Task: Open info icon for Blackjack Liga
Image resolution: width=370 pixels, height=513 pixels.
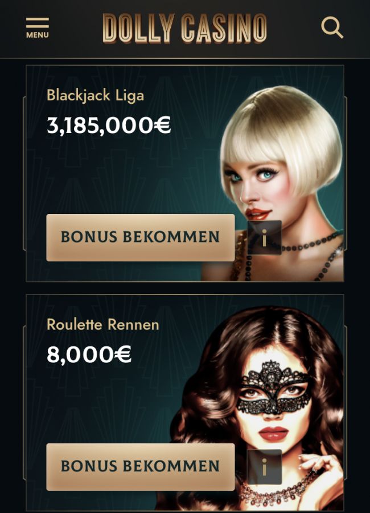Action: [x=264, y=237]
